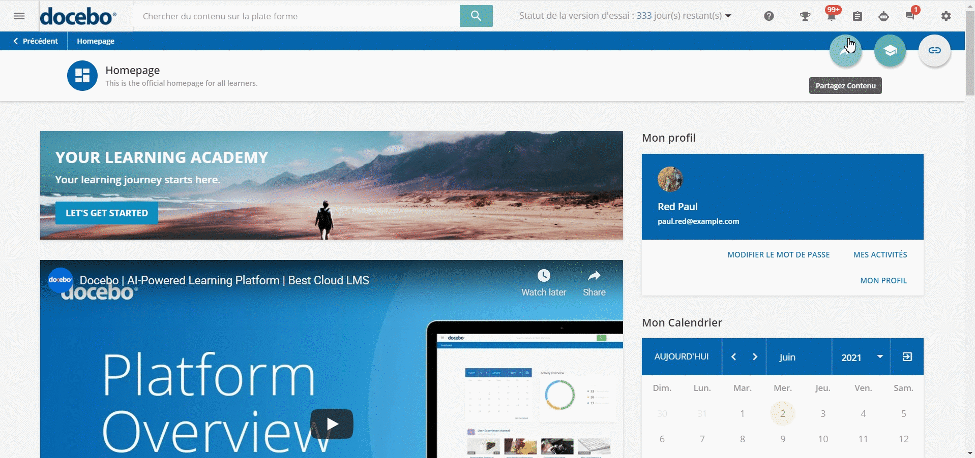Click MODIFIER LE MOT DE PASSE link
This screenshot has width=975, height=458.
click(778, 255)
